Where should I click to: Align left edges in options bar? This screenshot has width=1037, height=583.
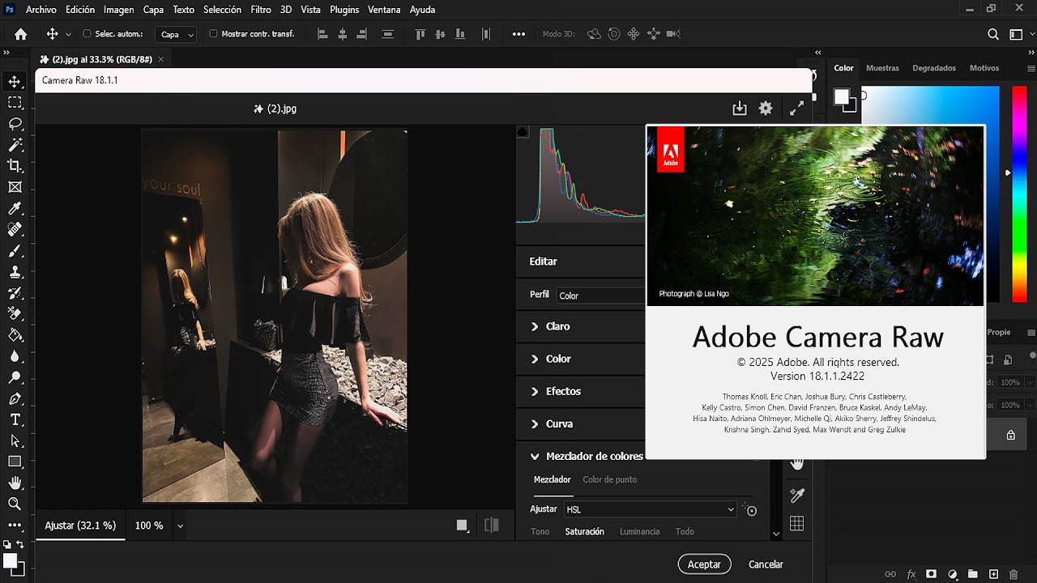point(322,34)
